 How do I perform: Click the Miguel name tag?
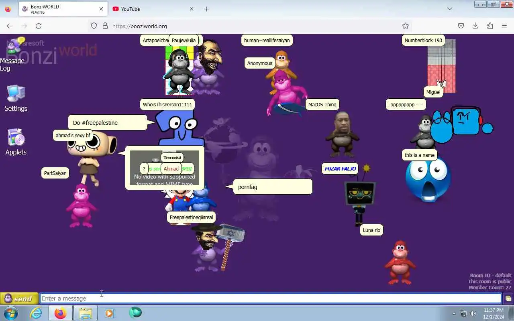433,92
